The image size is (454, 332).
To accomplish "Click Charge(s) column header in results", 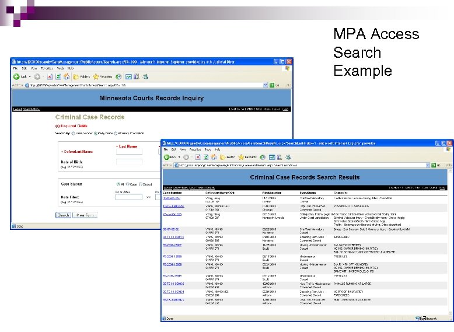I will tap(341, 193).
